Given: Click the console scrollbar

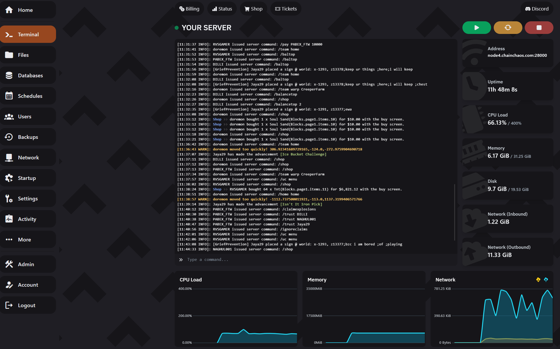Looking at the screenshot, I should click(x=455, y=212).
